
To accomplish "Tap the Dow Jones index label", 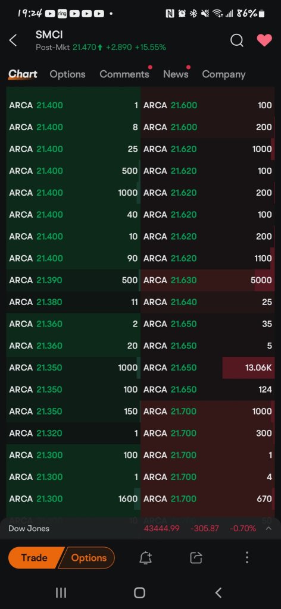I will tap(29, 528).
